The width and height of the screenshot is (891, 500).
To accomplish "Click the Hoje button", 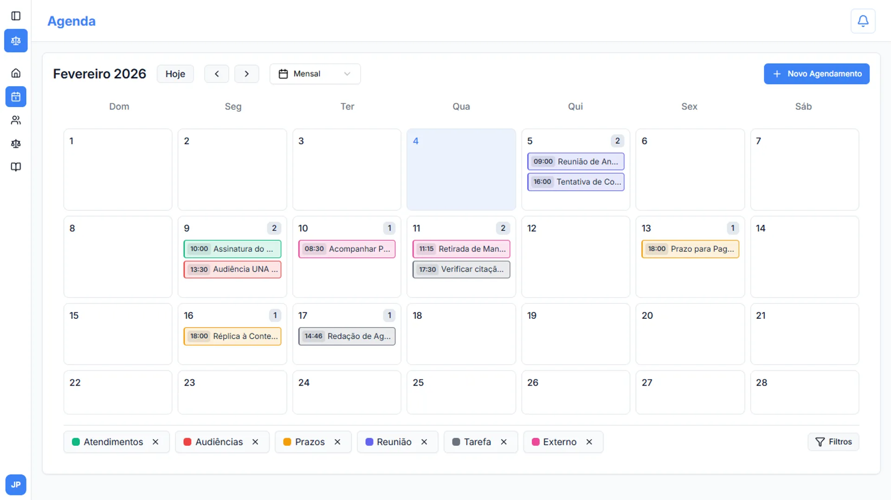I will [175, 74].
